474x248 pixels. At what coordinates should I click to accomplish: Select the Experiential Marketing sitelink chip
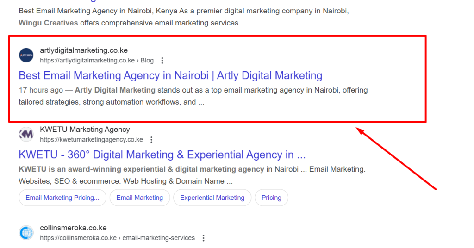212,198
